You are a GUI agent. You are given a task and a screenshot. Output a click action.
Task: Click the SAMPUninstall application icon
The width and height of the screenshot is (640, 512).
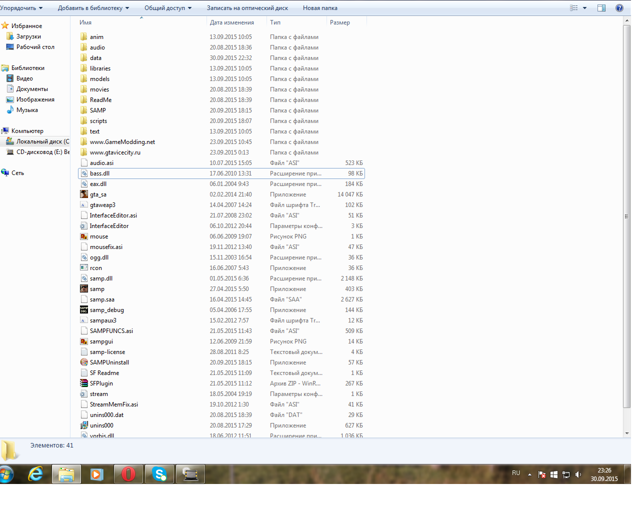point(84,362)
